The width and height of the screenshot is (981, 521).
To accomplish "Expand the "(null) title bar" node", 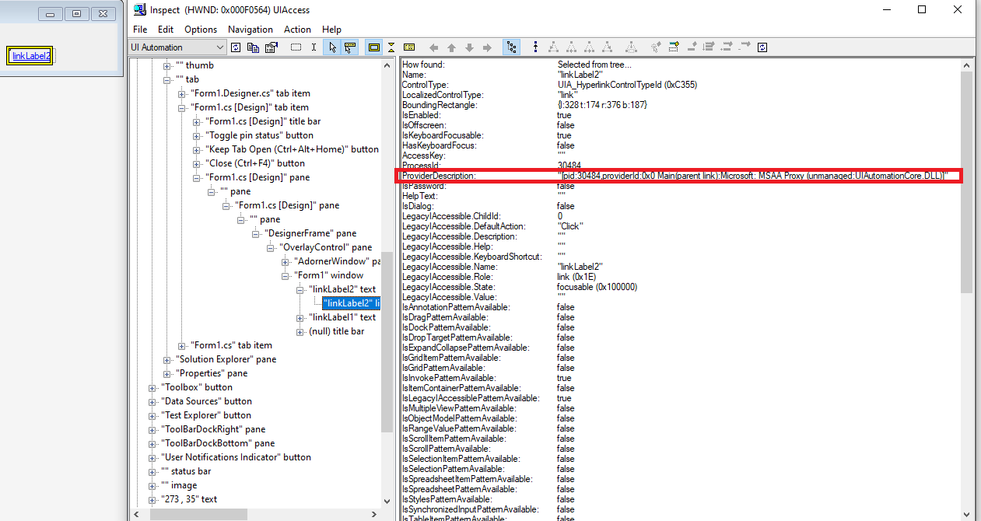I will pos(300,331).
